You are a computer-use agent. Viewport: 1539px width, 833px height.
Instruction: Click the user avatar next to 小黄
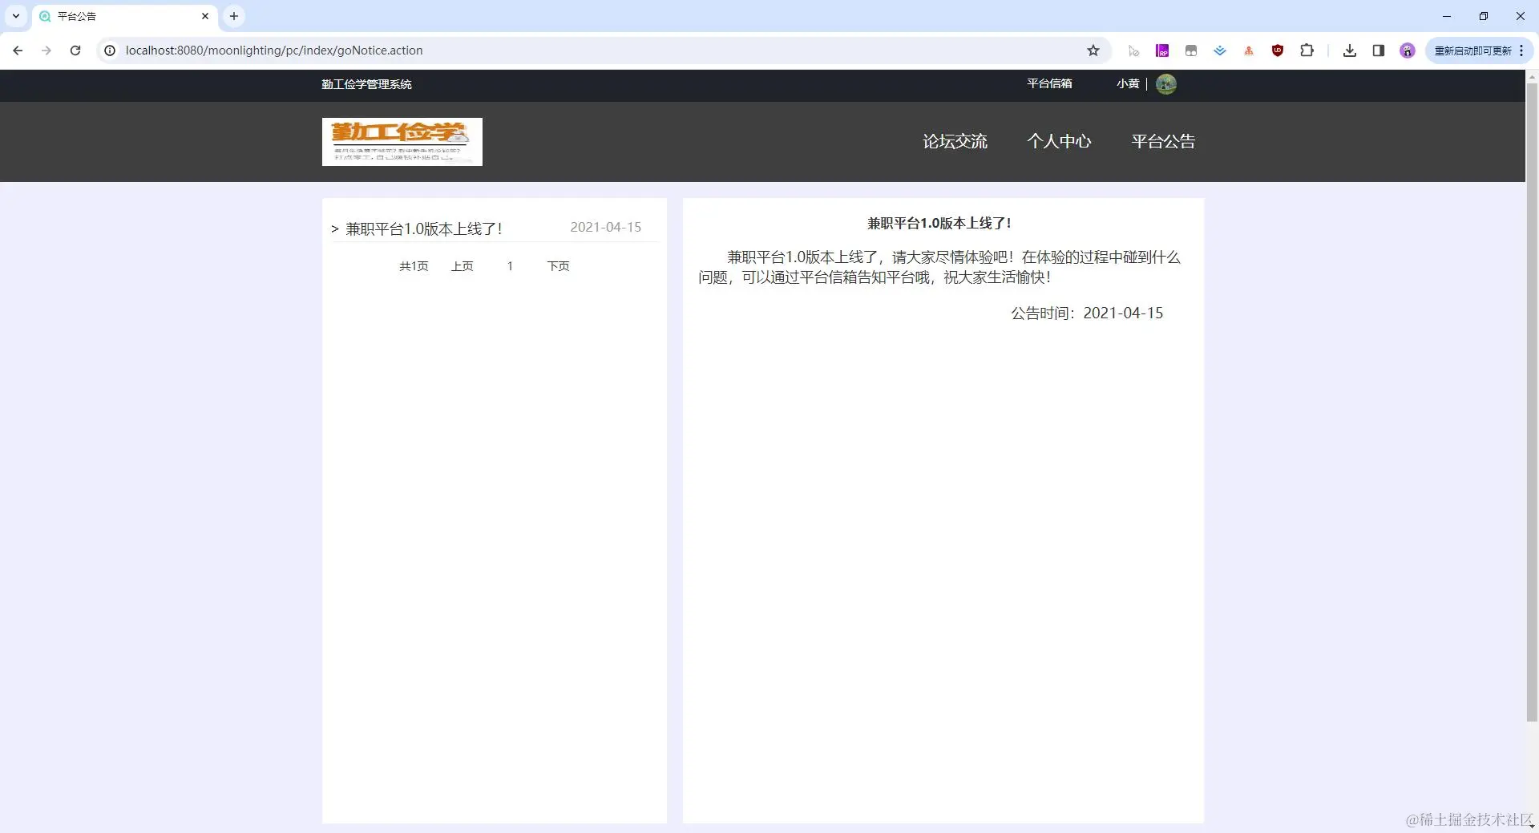pyautogui.click(x=1166, y=83)
